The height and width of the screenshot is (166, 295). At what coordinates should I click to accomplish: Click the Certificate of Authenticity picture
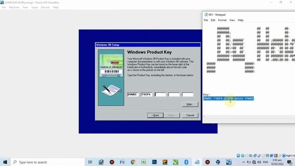click(x=111, y=65)
